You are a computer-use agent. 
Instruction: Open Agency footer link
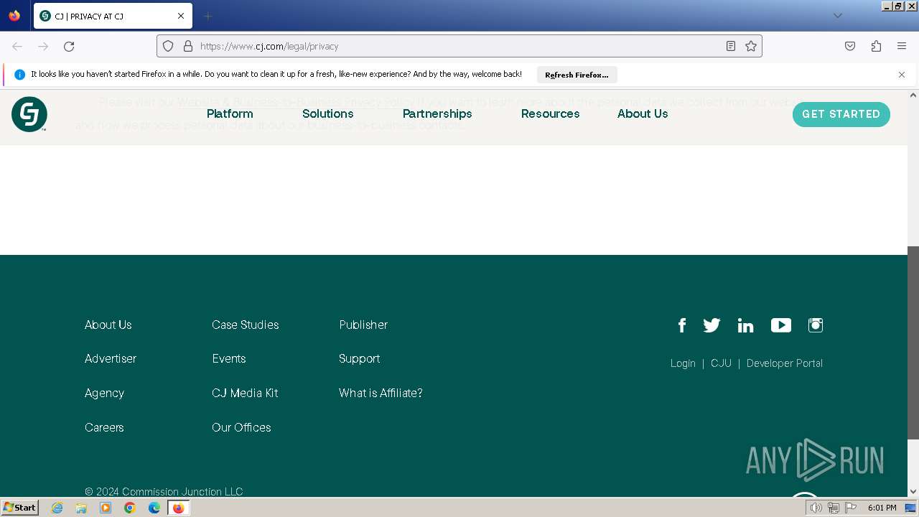coord(104,393)
